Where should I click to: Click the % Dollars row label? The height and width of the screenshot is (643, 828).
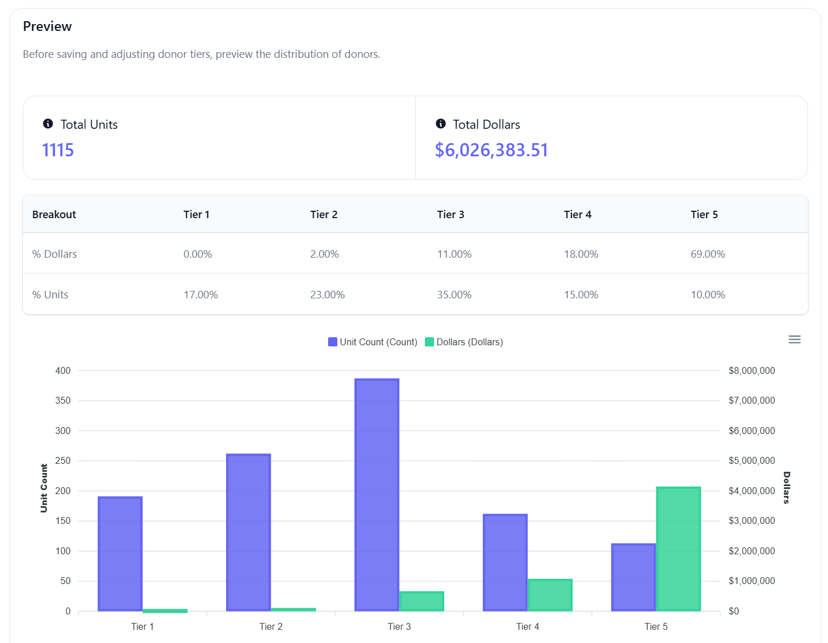pyautogui.click(x=54, y=254)
